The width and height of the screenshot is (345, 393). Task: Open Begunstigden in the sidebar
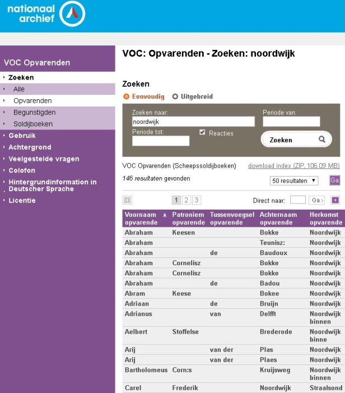pyautogui.click(x=34, y=112)
